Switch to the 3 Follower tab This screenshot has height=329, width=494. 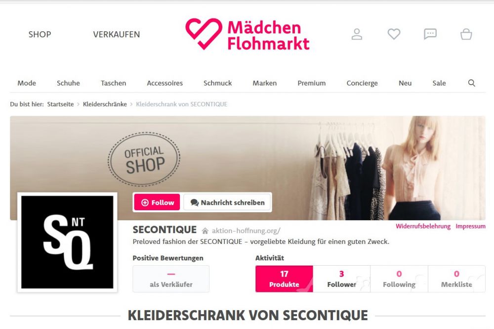pos(341,279)
